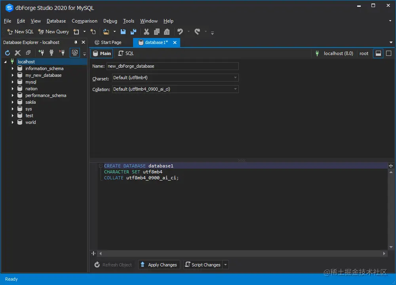Click the Save icon on the toolbar
This screenshot has width=396, height=285.
123,31
